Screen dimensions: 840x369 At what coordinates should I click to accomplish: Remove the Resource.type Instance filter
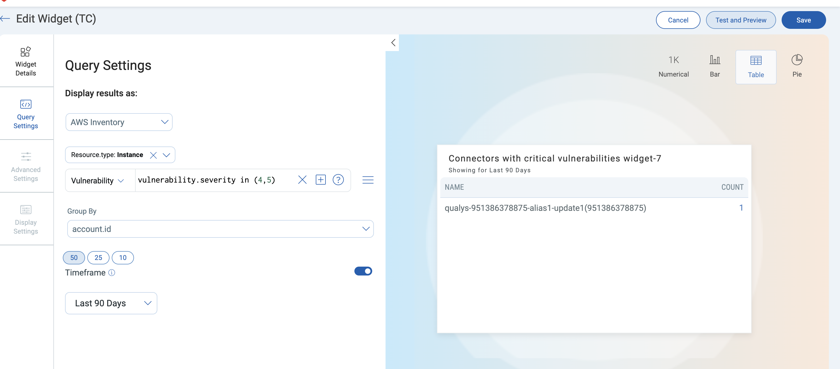[153, 155]
